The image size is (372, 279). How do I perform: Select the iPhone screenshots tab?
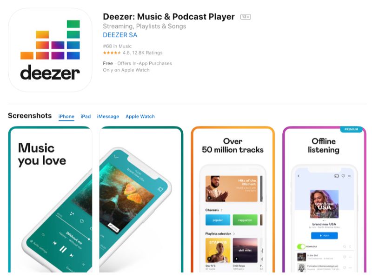tap(66, 117)
